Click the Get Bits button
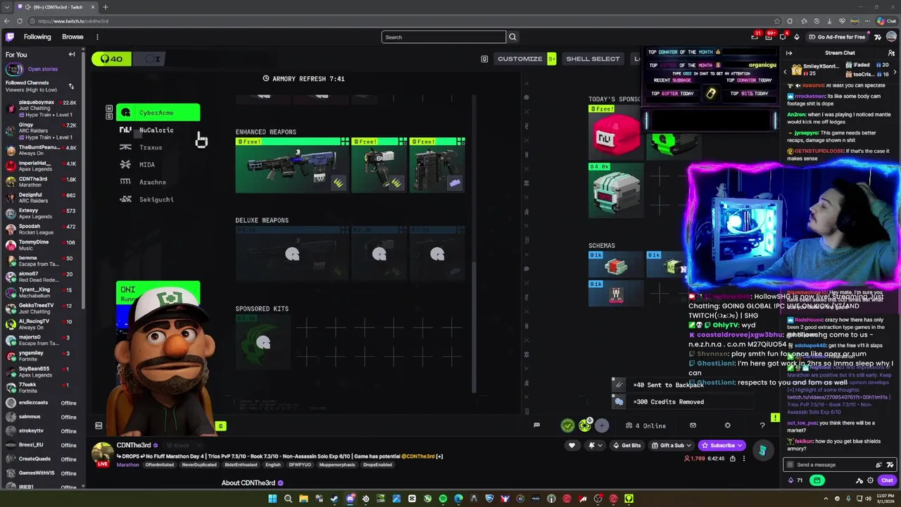Viewport: 901px width, 507px height. tap(626, 445)
